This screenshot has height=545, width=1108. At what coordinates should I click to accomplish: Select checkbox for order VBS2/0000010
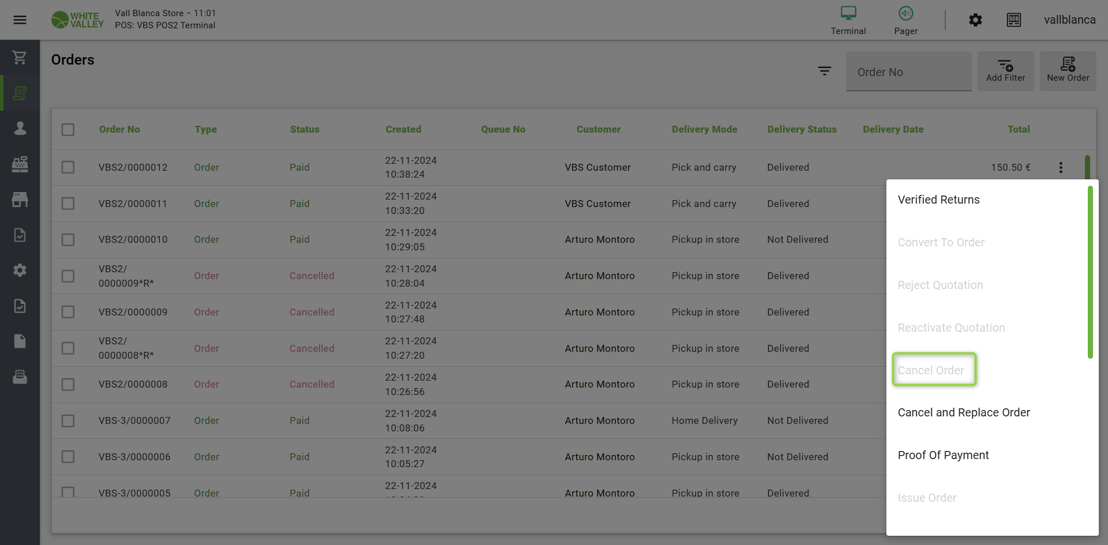(68, 239)
